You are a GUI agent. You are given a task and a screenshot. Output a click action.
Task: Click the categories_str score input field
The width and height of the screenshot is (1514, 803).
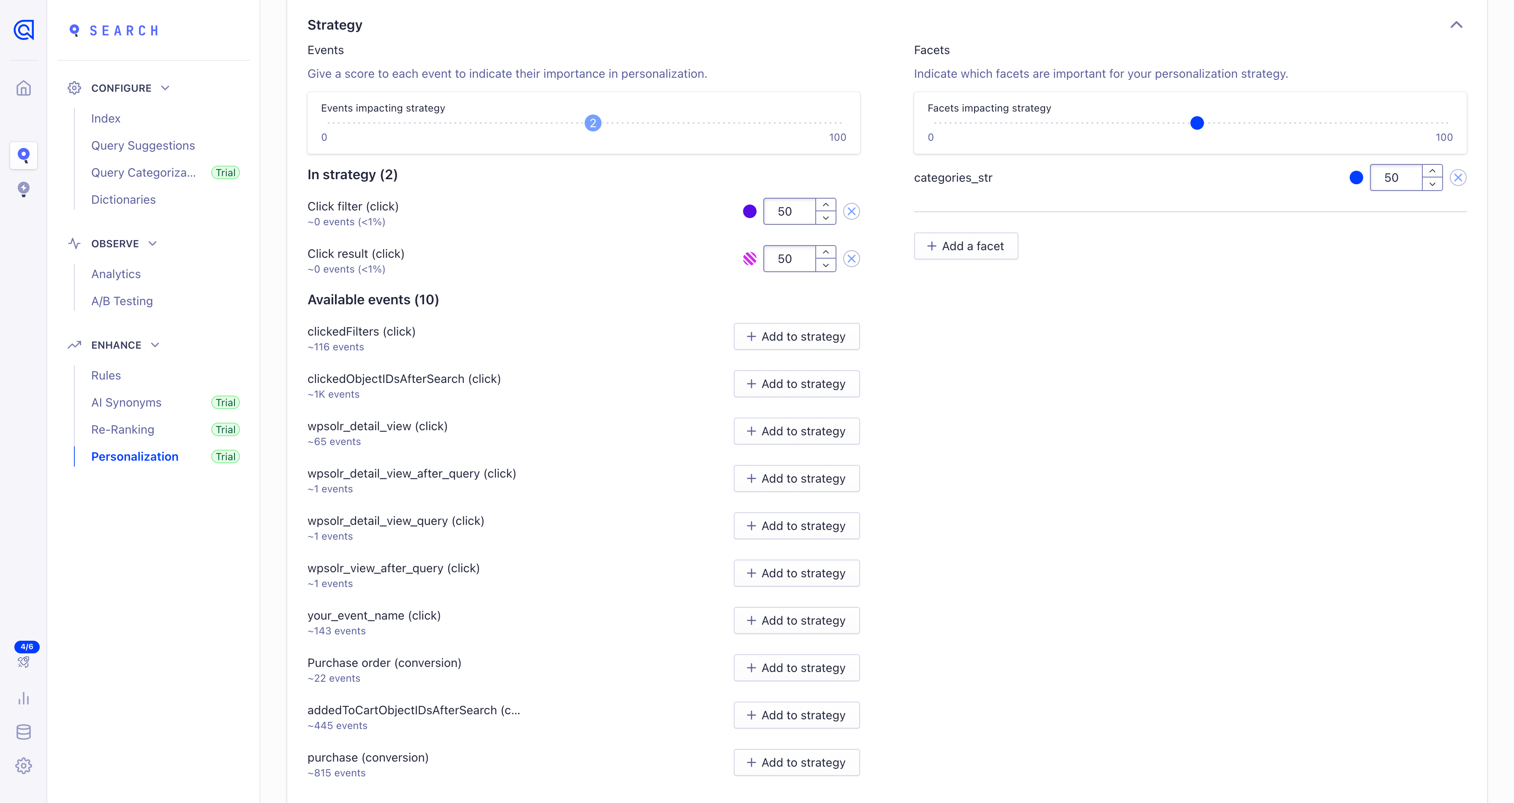pyautogui.click(x=1396, y=178)
